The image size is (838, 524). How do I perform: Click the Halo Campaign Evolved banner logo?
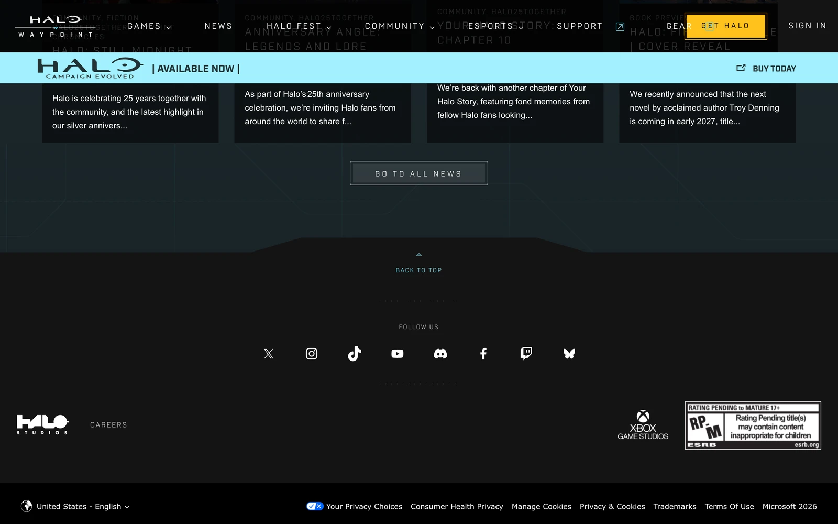coord(90,68)
